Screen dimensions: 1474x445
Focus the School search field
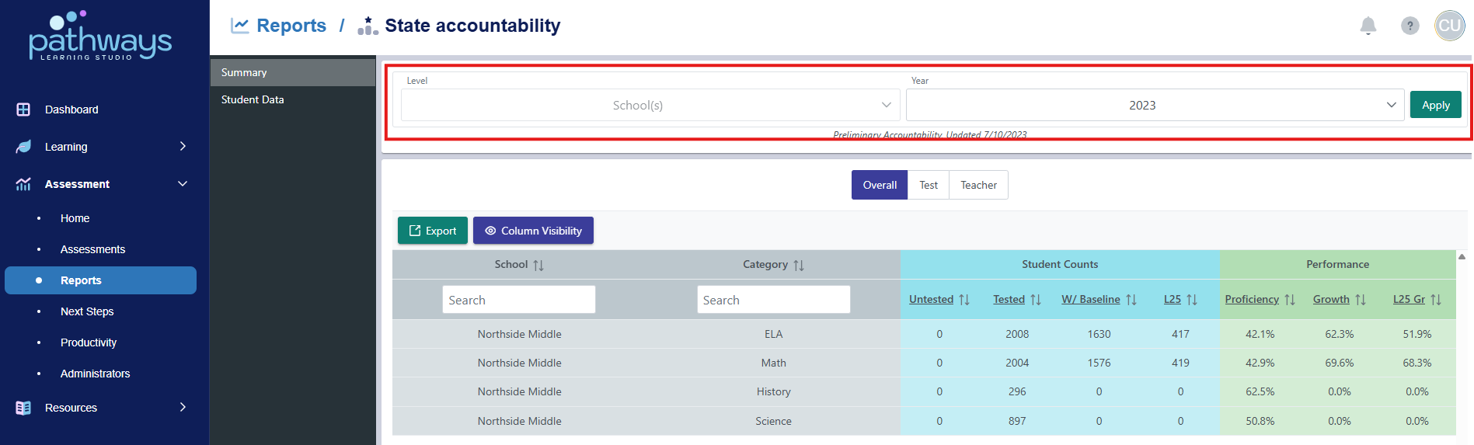[x=519, y=300]
